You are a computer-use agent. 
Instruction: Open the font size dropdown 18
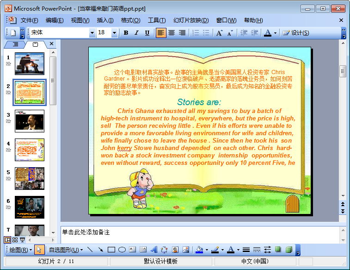114,33
